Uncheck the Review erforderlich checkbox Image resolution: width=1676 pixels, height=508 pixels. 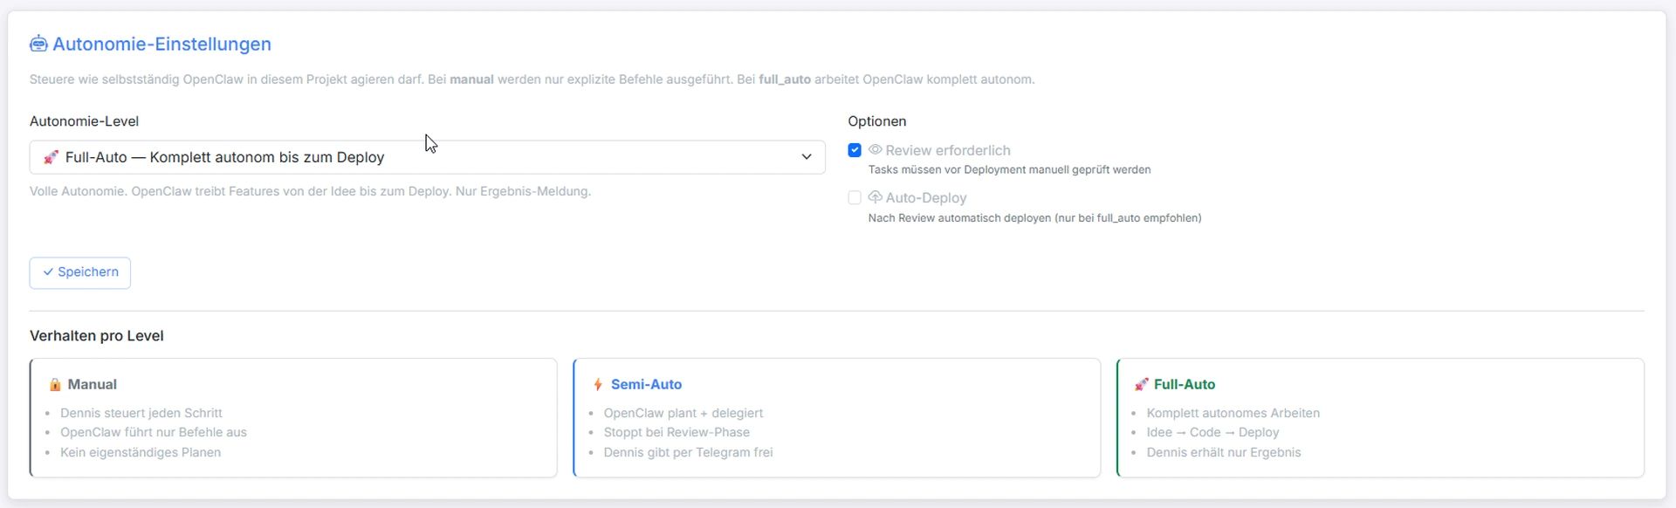(855, 150)
